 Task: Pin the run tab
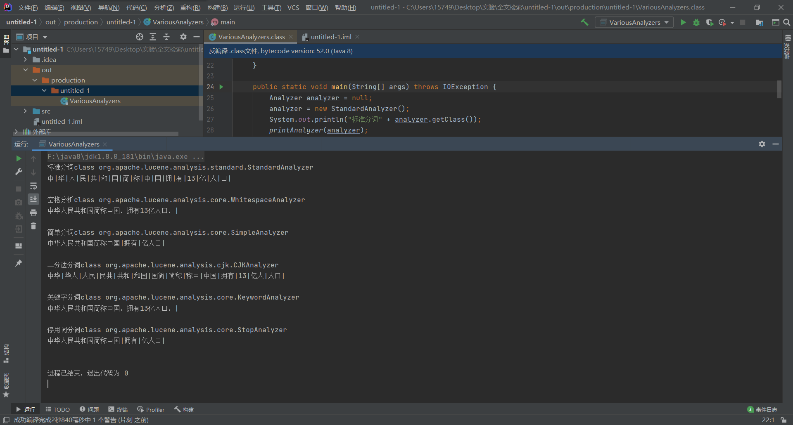point(19,263)
